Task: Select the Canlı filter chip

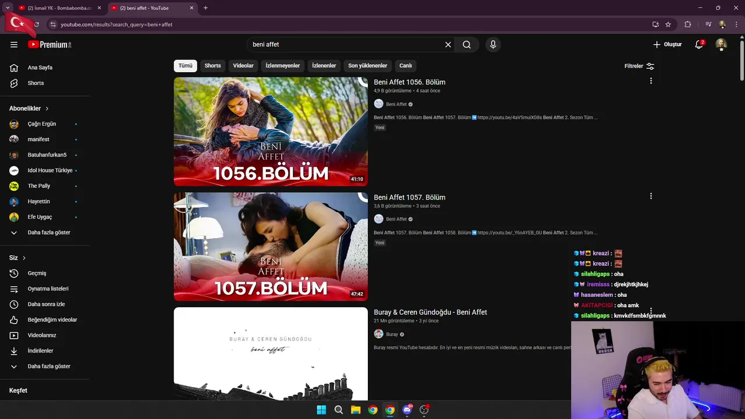Action: coord(406,66)
